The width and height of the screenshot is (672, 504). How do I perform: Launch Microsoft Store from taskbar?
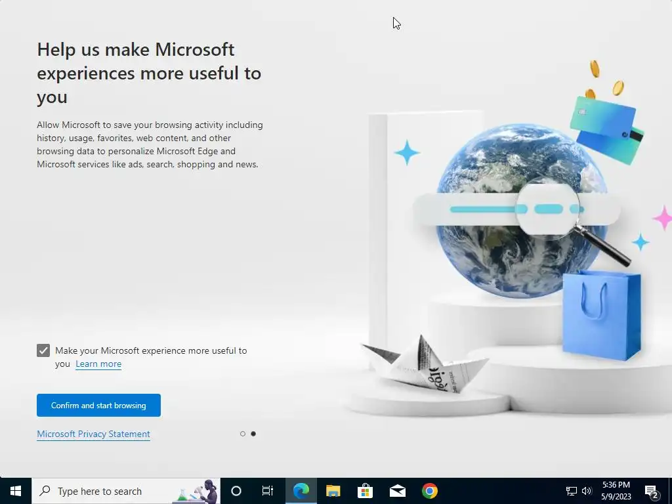click(365, 491)
